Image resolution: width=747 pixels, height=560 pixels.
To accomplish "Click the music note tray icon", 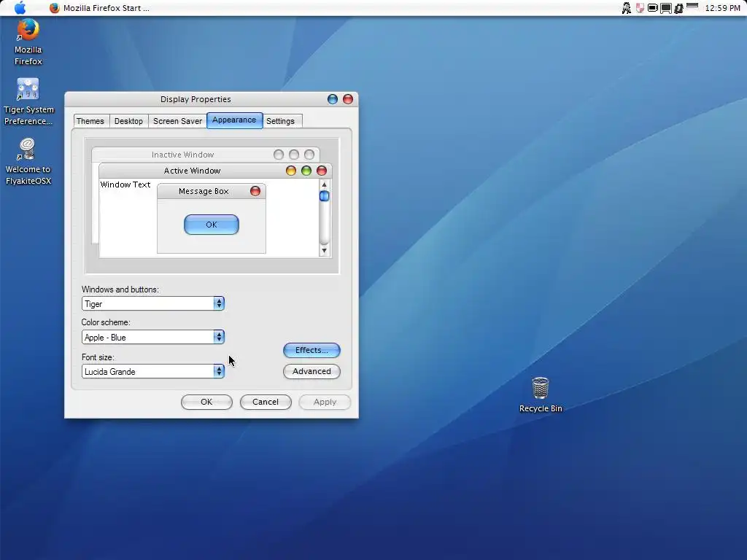I will coord(678,8).
